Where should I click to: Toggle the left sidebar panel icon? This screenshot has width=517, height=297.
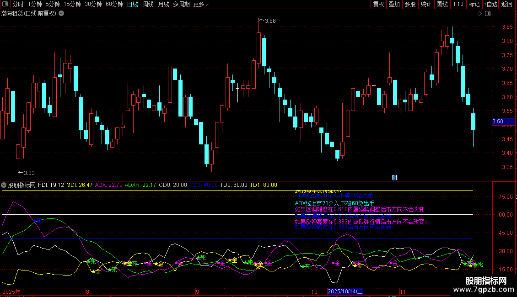click(5, 5)
